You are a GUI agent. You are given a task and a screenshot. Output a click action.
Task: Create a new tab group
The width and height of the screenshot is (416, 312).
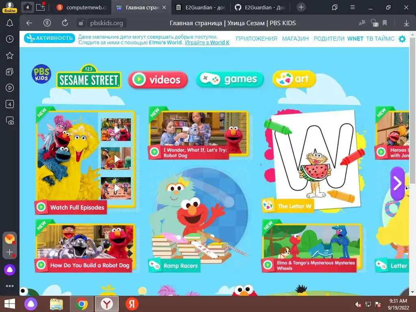click(40, 7)
